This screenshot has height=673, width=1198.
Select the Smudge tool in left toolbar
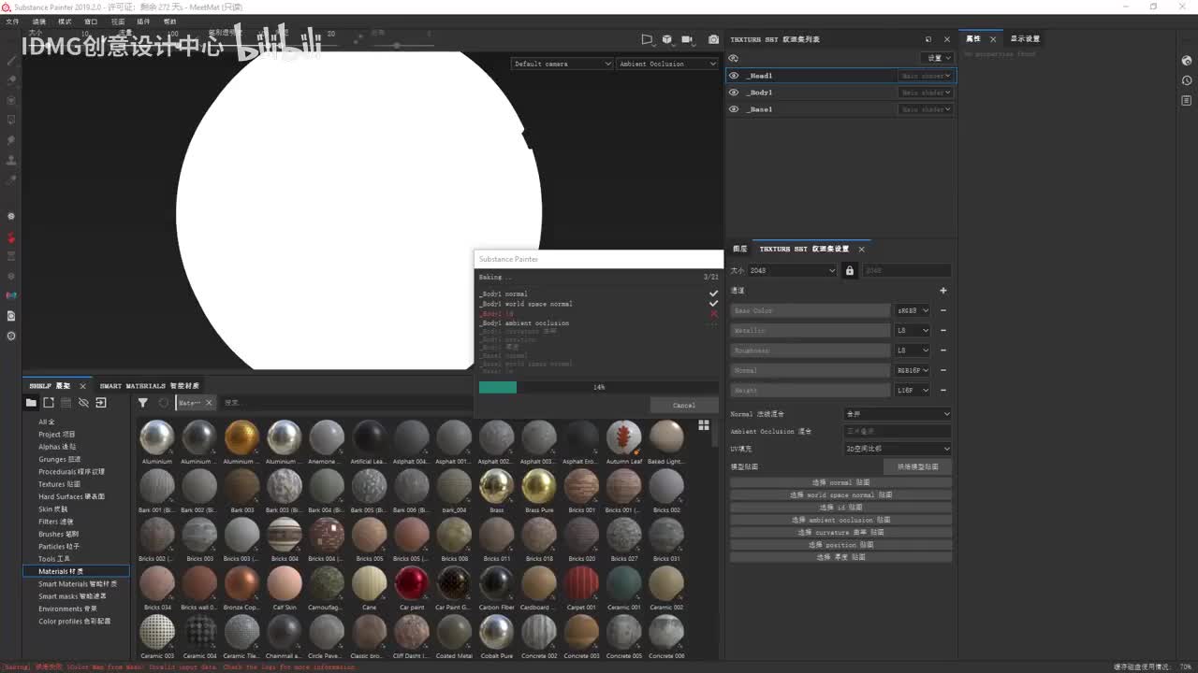coord(11,140)
